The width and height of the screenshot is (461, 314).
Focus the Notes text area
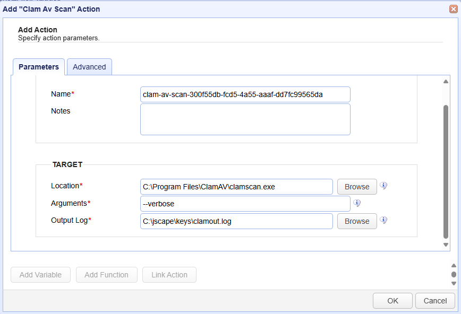[x=245, y=119]
